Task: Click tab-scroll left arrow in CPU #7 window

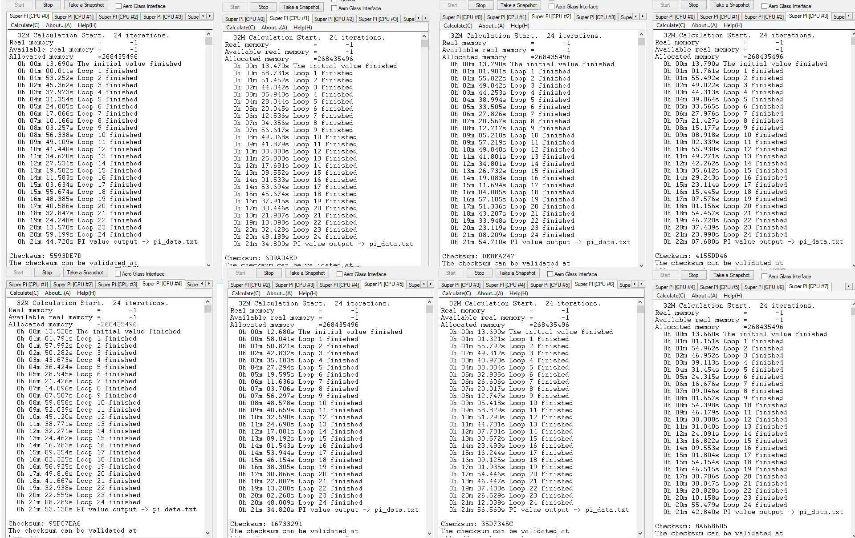Action: 849,286
